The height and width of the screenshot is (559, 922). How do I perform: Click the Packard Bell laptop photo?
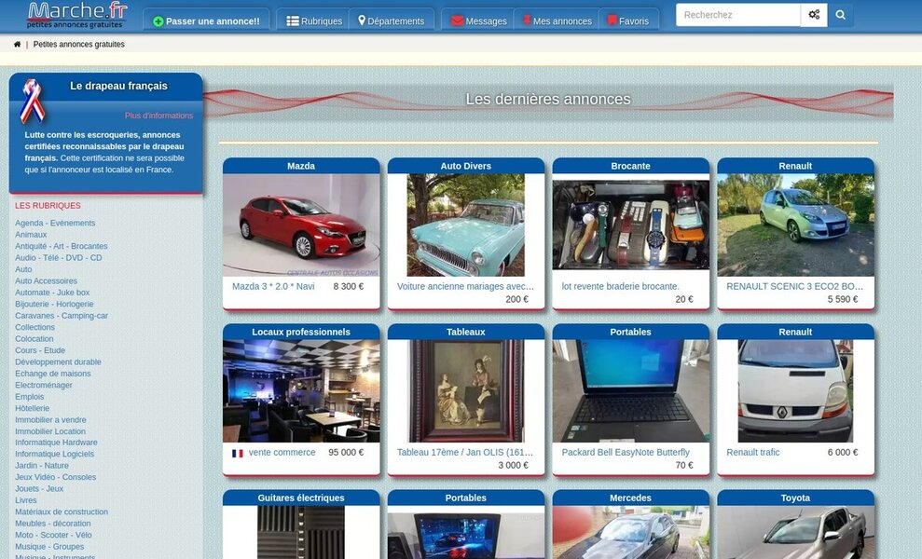point(630,391)
